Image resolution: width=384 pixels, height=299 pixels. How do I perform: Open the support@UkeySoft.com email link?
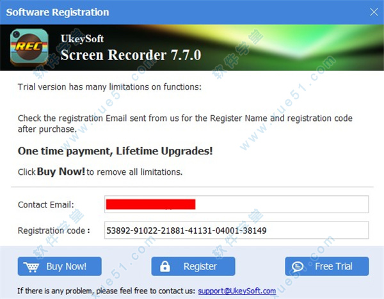tap(237, 291)
